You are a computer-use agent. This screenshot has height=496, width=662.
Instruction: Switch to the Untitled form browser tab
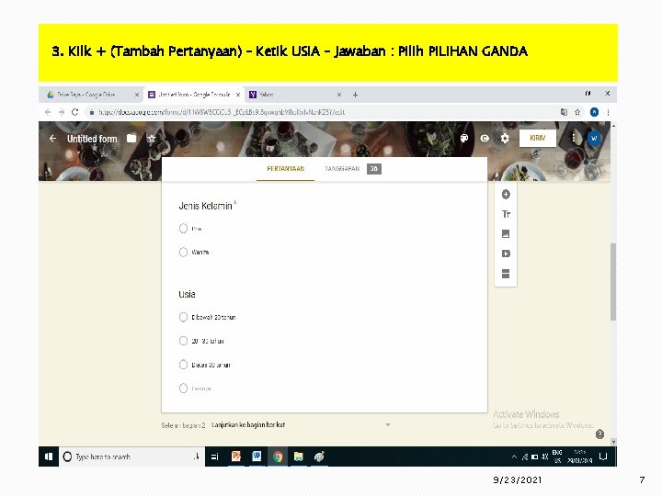pos(194,95)
